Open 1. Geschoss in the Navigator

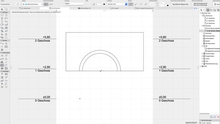pos(210,21)
